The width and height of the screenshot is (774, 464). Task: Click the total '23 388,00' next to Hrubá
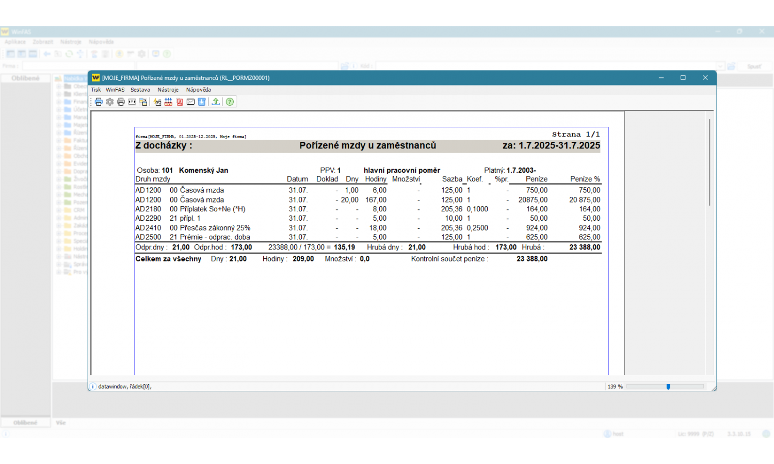pos(585,247)
